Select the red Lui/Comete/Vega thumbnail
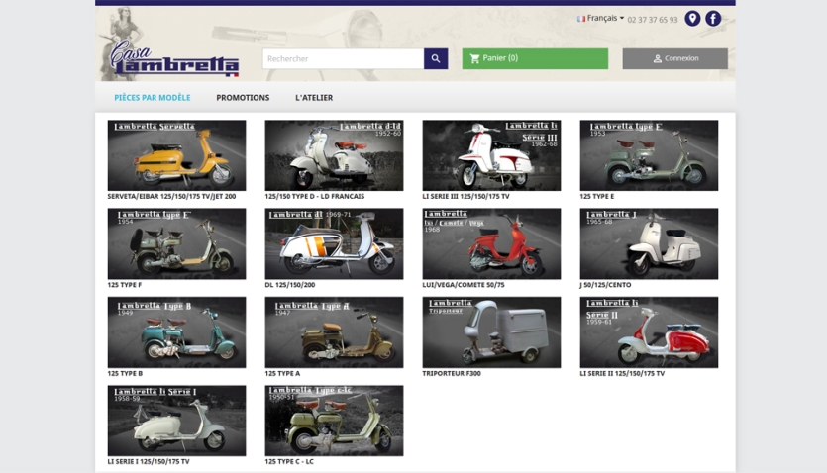Viewport: 827px width, 473px height. pos(491,243)
